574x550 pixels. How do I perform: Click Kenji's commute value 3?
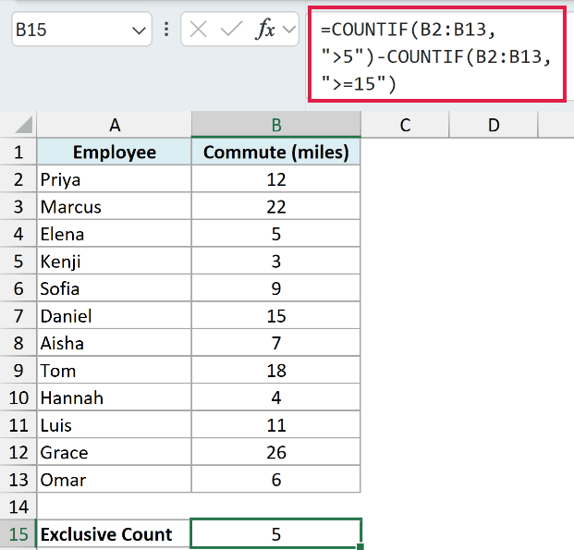276,261
